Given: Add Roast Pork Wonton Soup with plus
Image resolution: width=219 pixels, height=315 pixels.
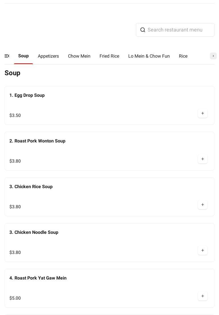Looking at the screenshot, I should click(203, 159).
